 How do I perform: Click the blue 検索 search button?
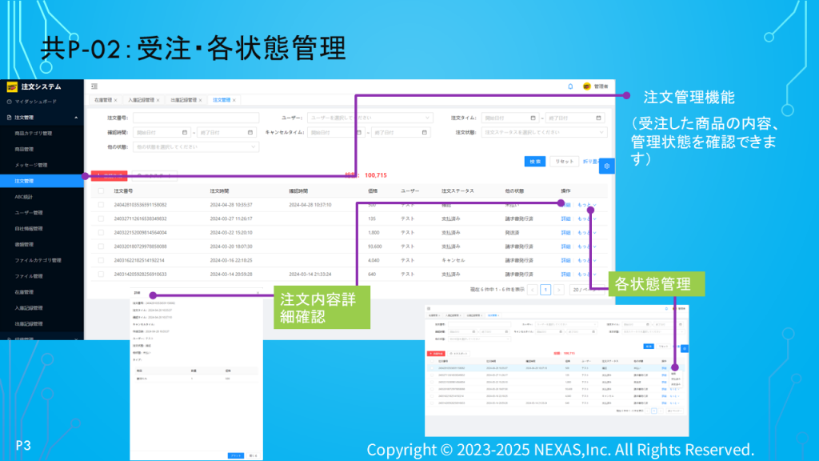pos(535,162)
